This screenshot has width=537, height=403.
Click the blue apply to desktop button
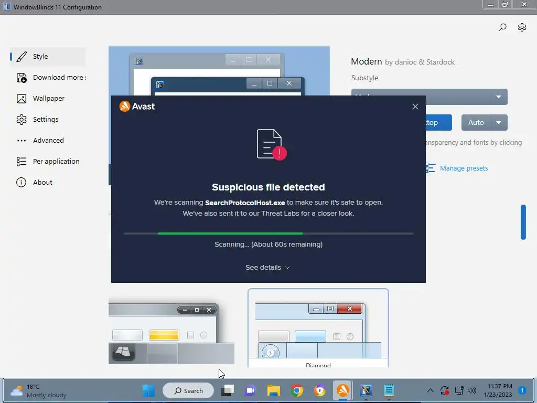(x=439, y=122)
